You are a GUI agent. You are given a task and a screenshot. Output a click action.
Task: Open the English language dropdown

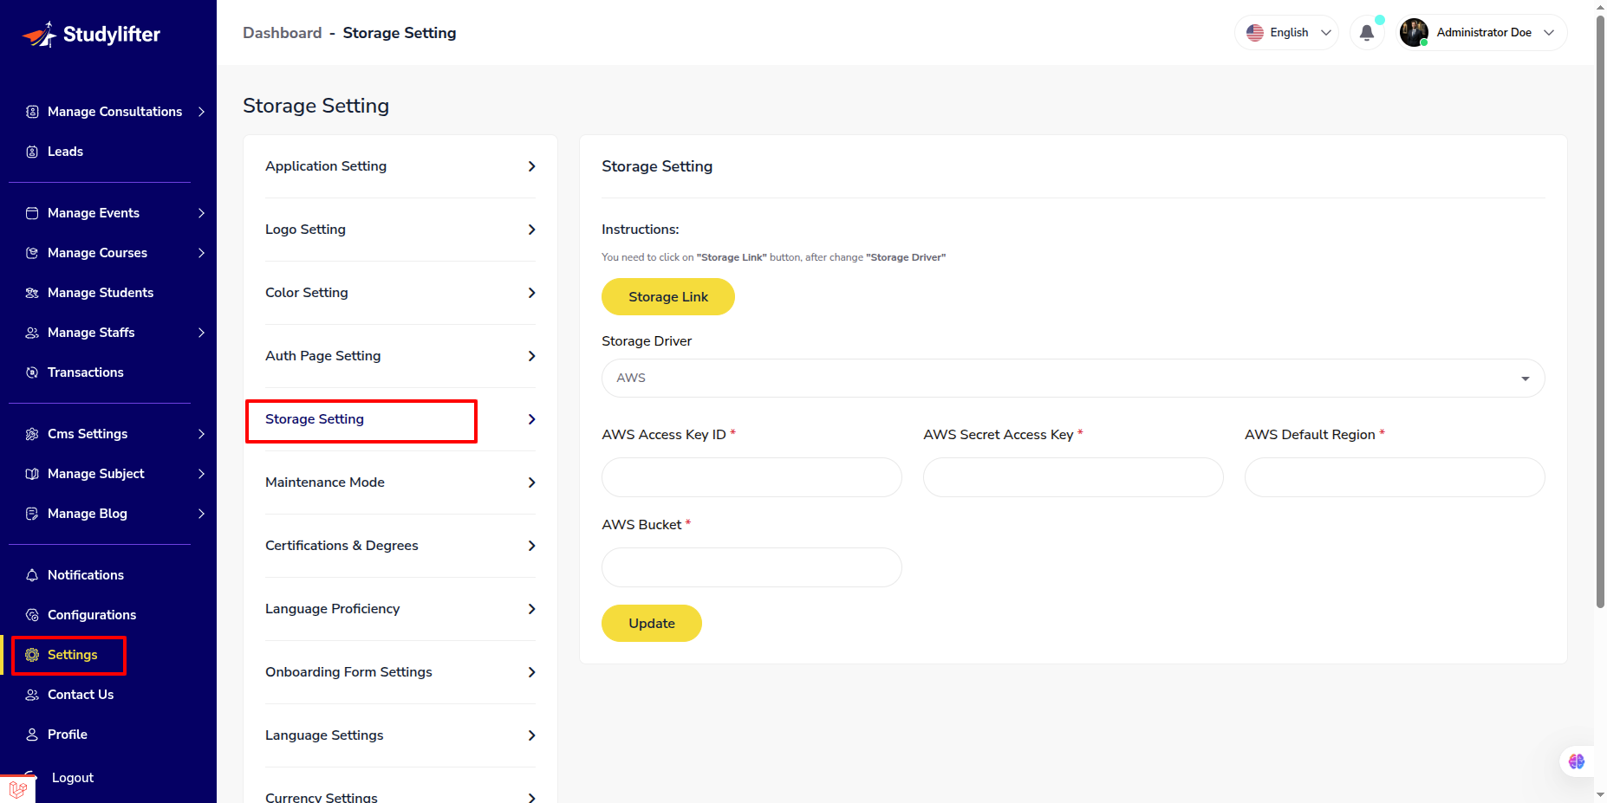pos(1287,33)
